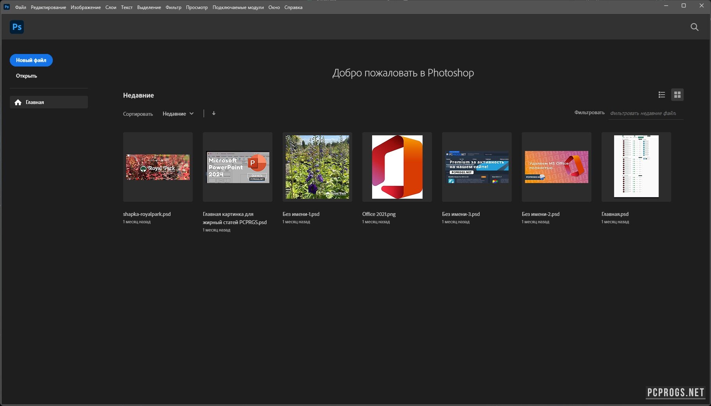Open the Microsoft PowerPoint 2024 thumbnail
Image resolution: width=711 pixels, height=406 pixels.
click(238, 167)
